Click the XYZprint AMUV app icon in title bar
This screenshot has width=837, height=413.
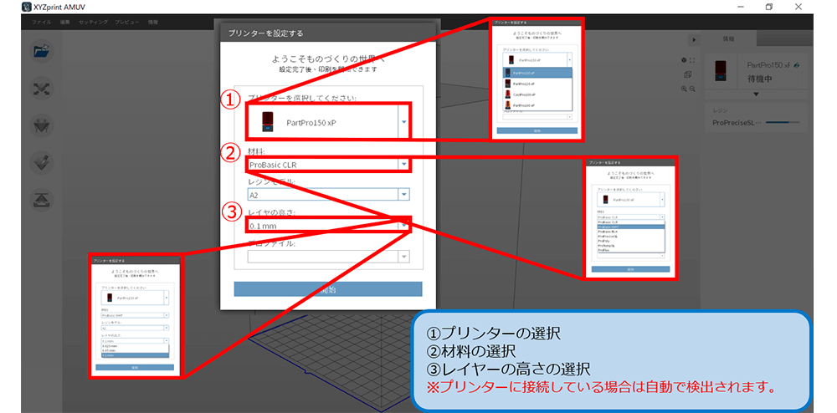click(x=25, y=8)
